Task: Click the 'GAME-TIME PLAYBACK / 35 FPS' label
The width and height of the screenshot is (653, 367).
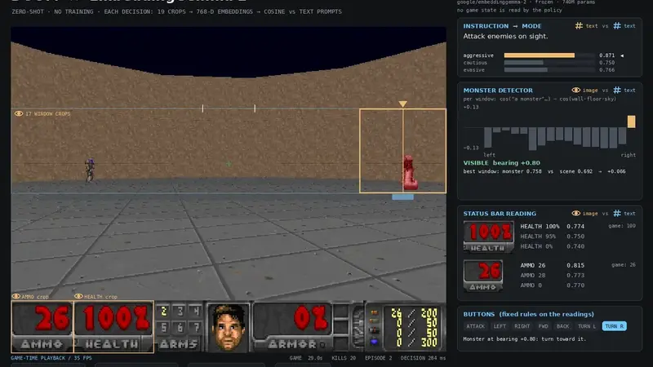Action: click(51, 358)
